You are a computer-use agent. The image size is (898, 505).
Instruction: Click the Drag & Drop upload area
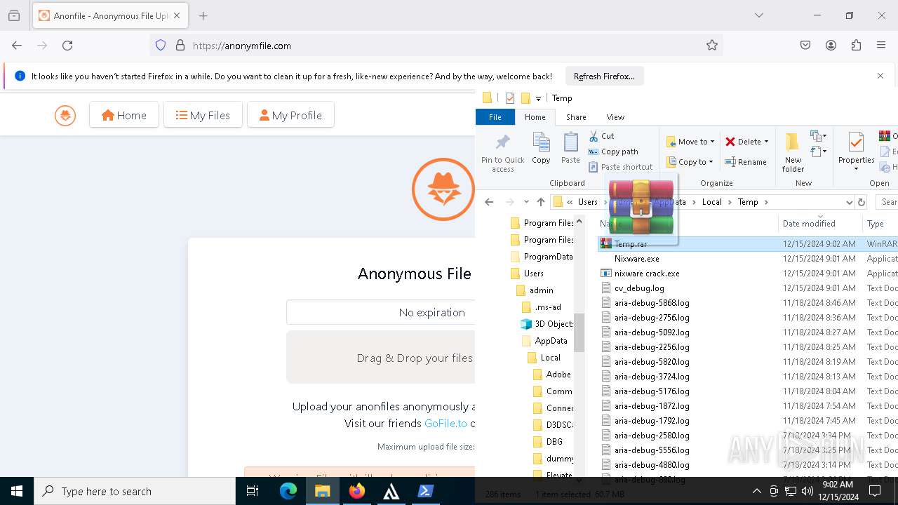point(381,358)
